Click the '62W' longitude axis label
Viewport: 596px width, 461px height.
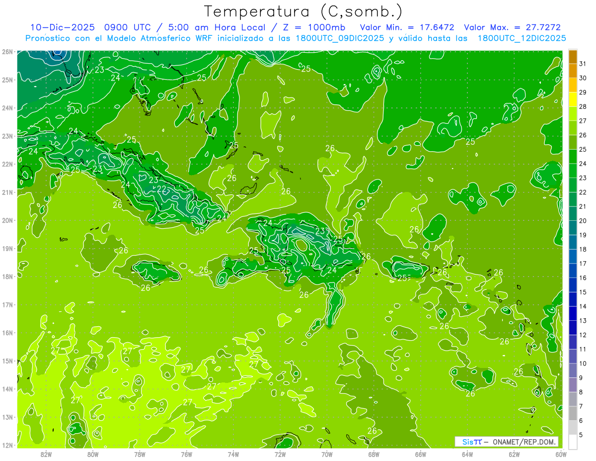coord(514,454)
